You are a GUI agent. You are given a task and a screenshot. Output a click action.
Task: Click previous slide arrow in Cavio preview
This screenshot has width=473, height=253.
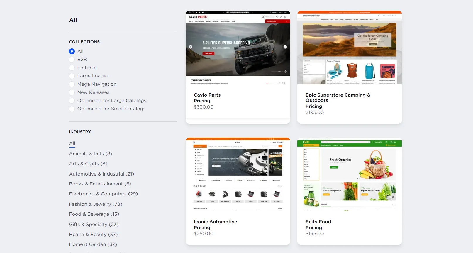pyautogui.click(x=191, y=47)
